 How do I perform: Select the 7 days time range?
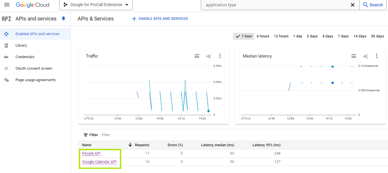[x=343, y=36]
